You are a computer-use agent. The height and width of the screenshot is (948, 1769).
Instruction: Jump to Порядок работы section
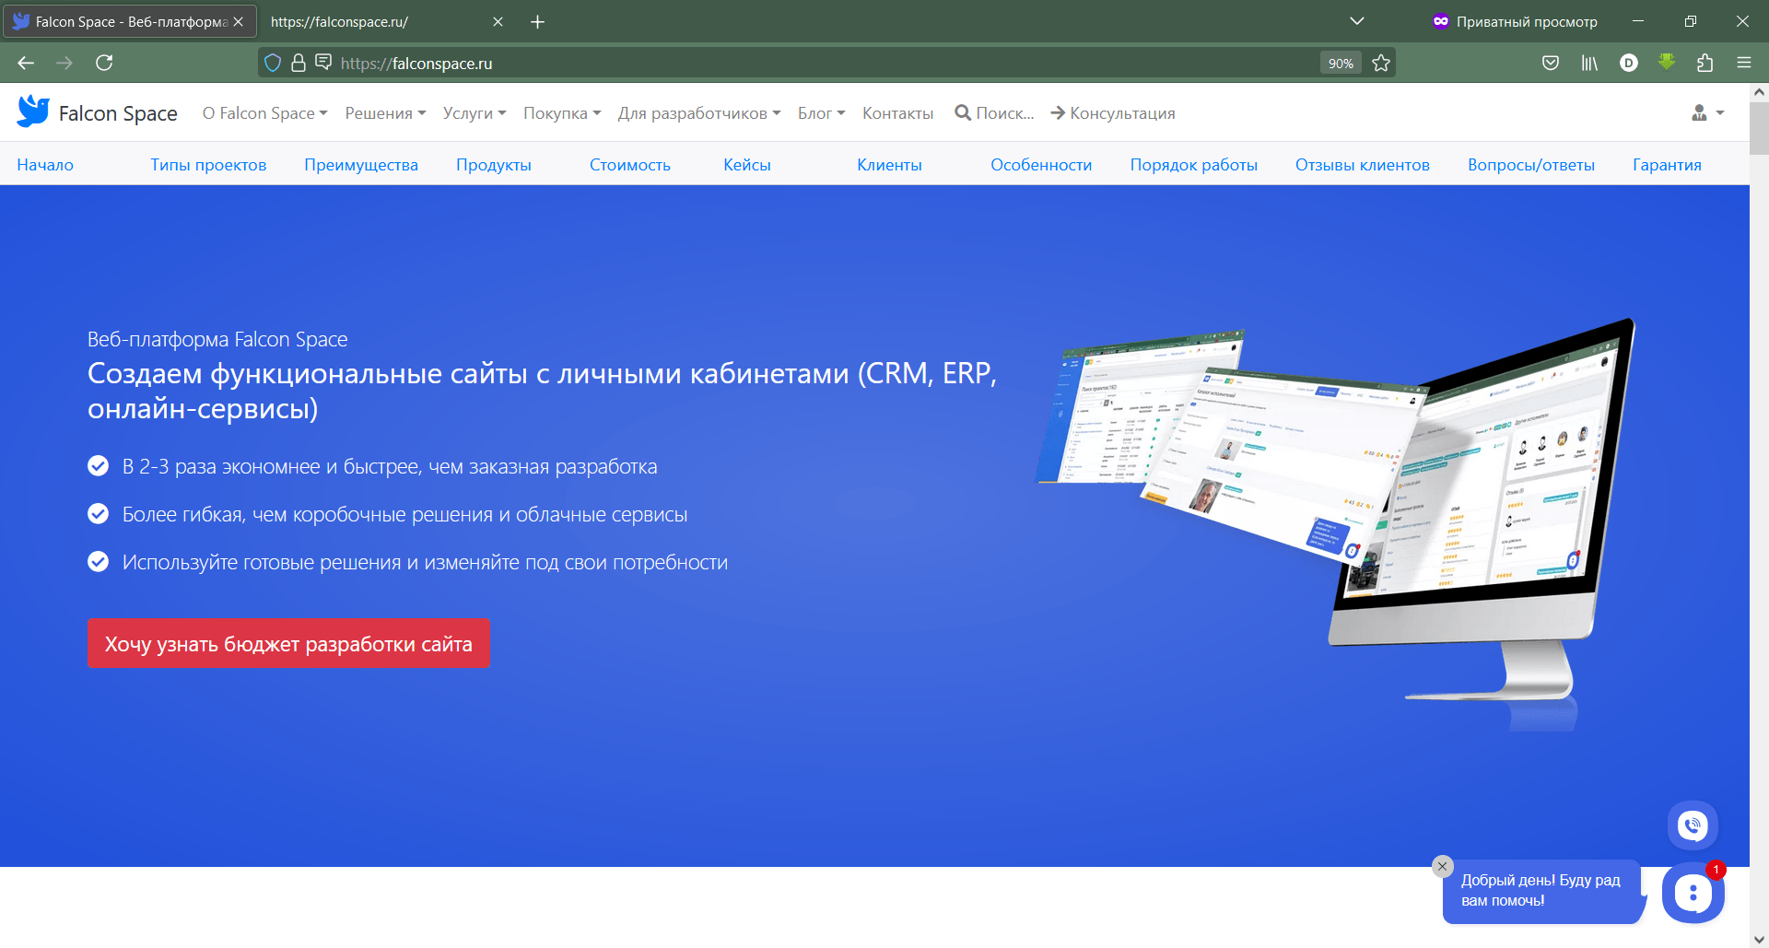pos(1194,165)
